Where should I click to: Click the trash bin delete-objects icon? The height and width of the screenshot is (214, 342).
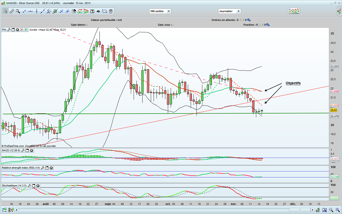111,11
